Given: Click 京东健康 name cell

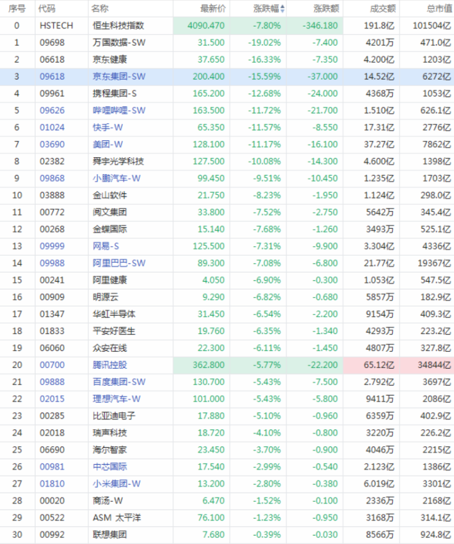Looking at the screenshot, I should pyautogui.click(x=110, y=60).
